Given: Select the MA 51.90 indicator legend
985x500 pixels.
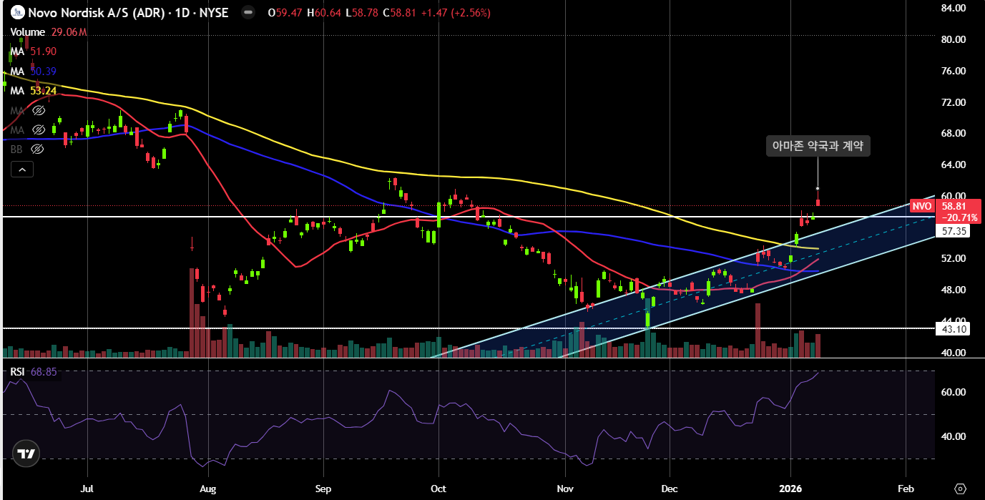Looking at the screenshot, I should pos(33,52).
